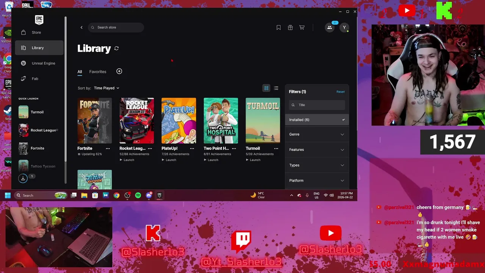Switch to grid view
The height and width of the screenshot is (273, 485).
click(266, 88)
